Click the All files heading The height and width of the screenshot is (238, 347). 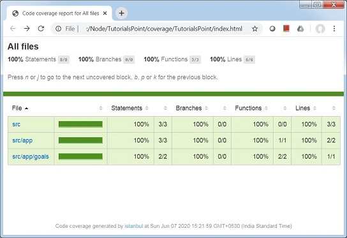23,47
